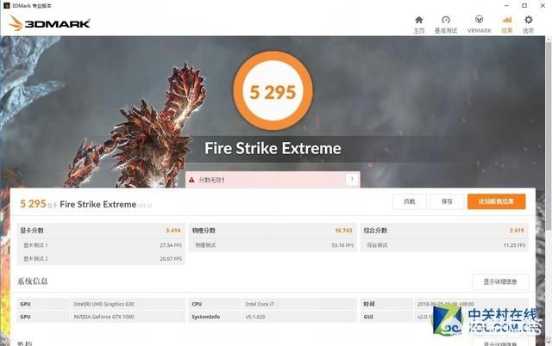
Task: Open the VRMARK section
Action: coord(480,25)
